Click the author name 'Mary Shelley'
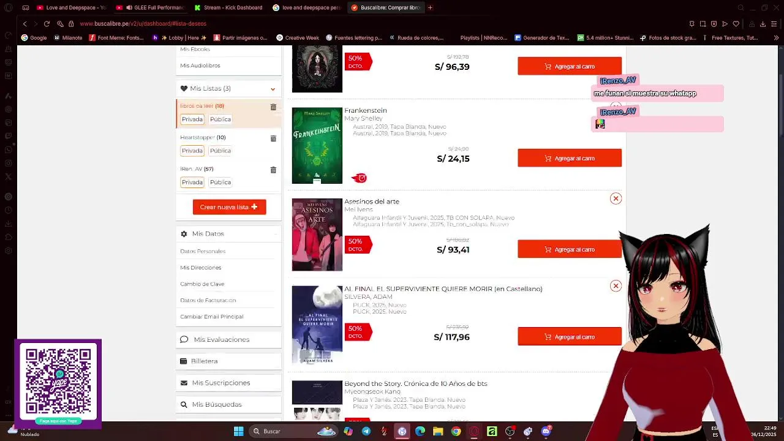 (363, 118)
